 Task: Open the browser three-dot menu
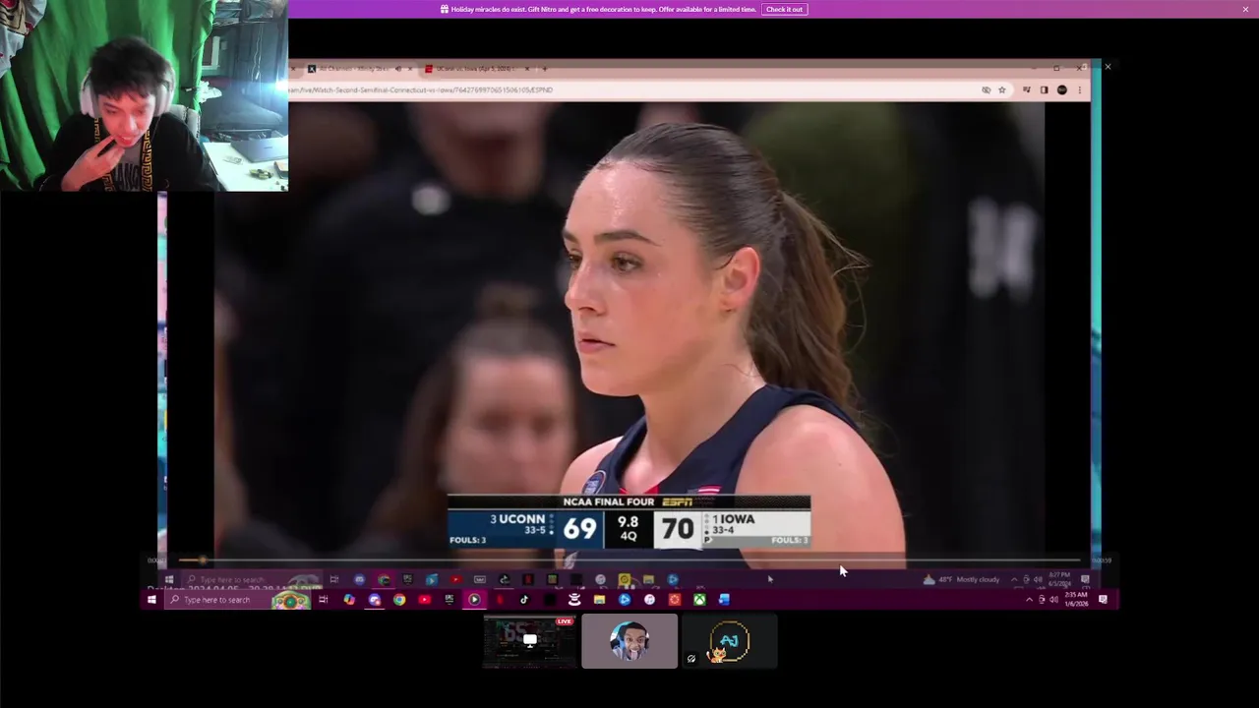(x=1079, y=89)
